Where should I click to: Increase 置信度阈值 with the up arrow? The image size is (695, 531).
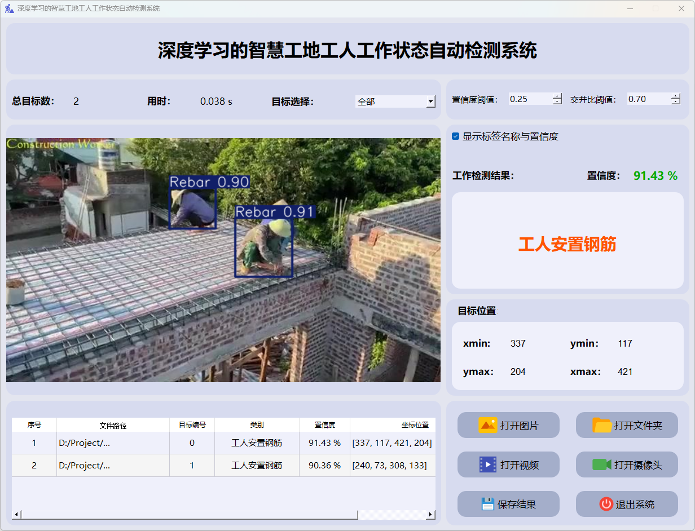557,96
